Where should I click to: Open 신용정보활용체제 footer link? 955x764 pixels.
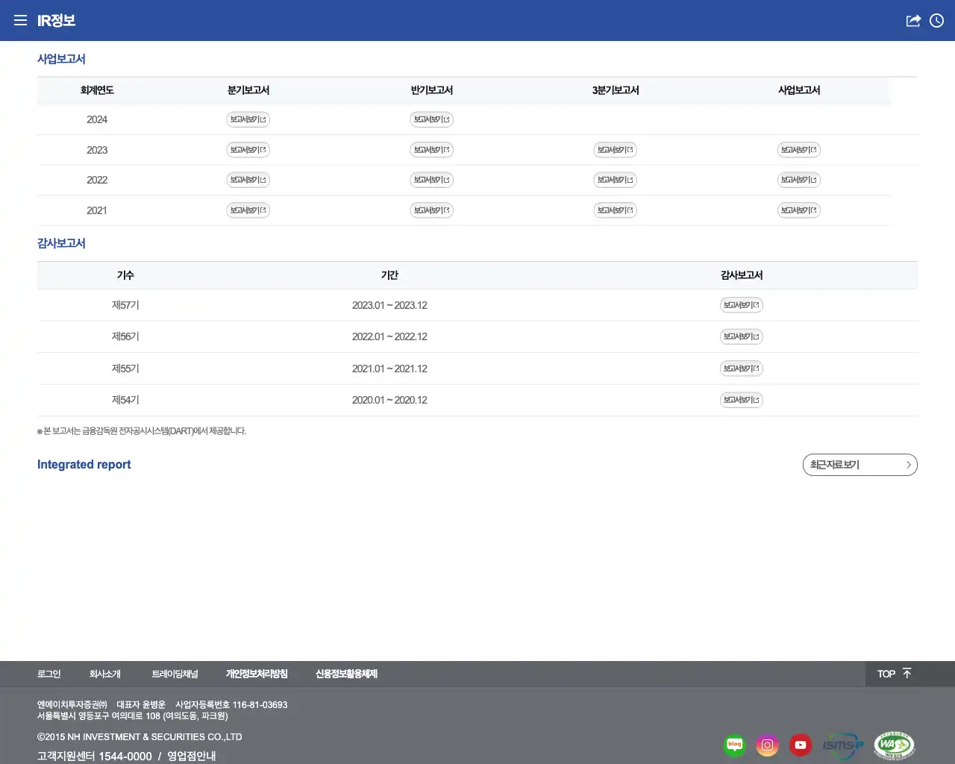click(x=347, y=674)
